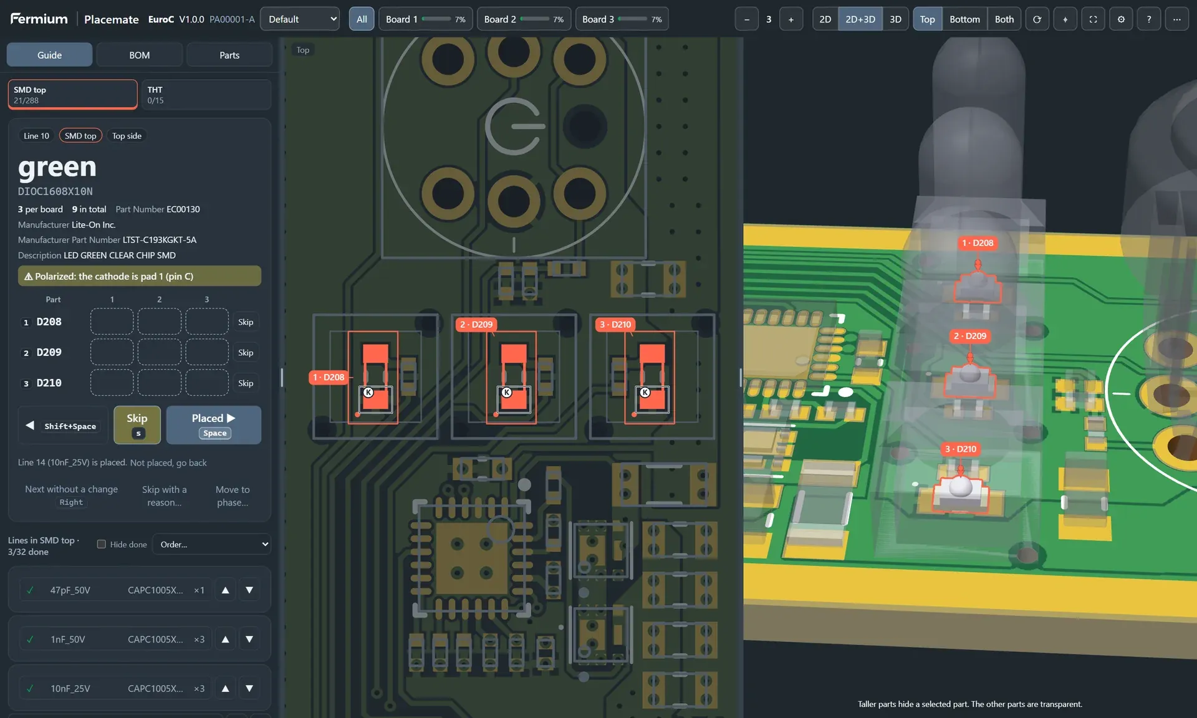Open the more options ellipsis menu
Viewport: 1197px width, 718px height.
pos(1177,19)
